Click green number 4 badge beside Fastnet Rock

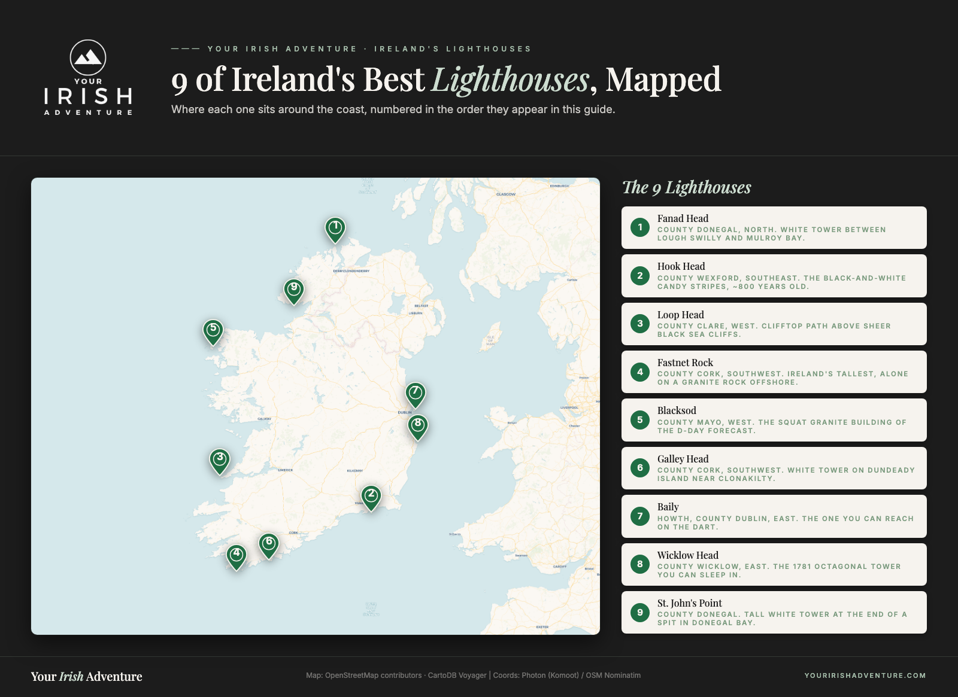[640, 372]
